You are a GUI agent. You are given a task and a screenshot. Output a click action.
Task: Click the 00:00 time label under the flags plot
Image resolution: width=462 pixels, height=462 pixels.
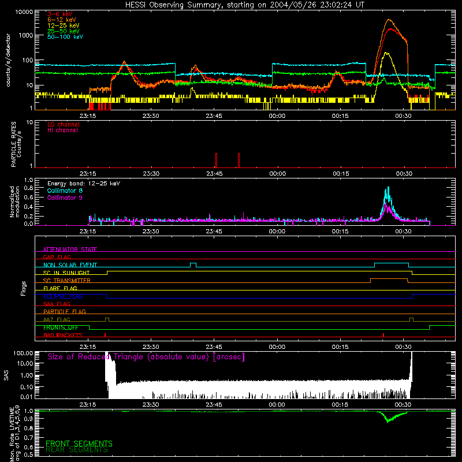277,347
